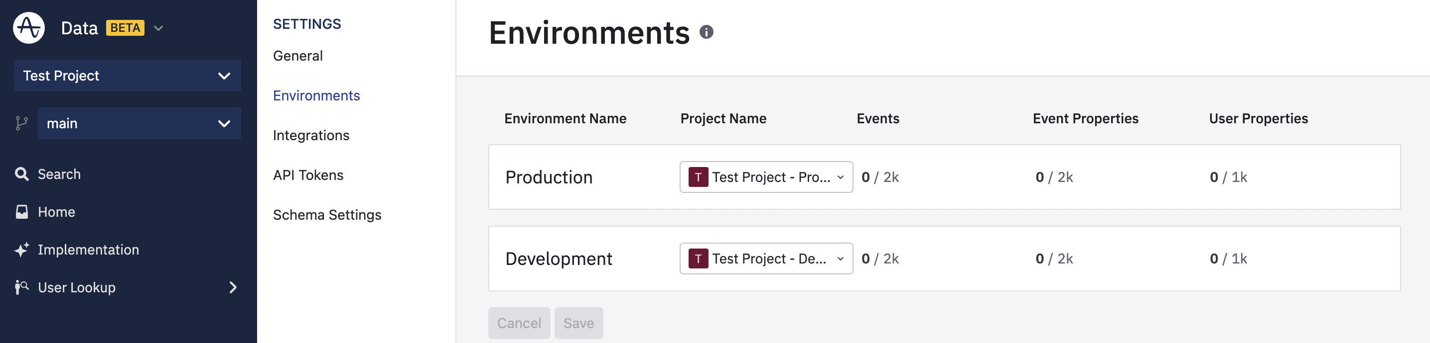Viewport: 1430px width, 343px height.
Task: Open the API Tokens settings page
Action: click(308, 175)
